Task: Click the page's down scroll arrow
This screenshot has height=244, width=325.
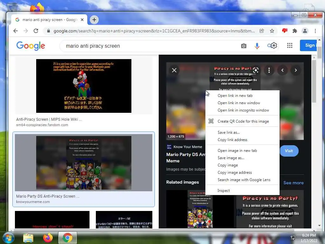Action: click(319, 226)
